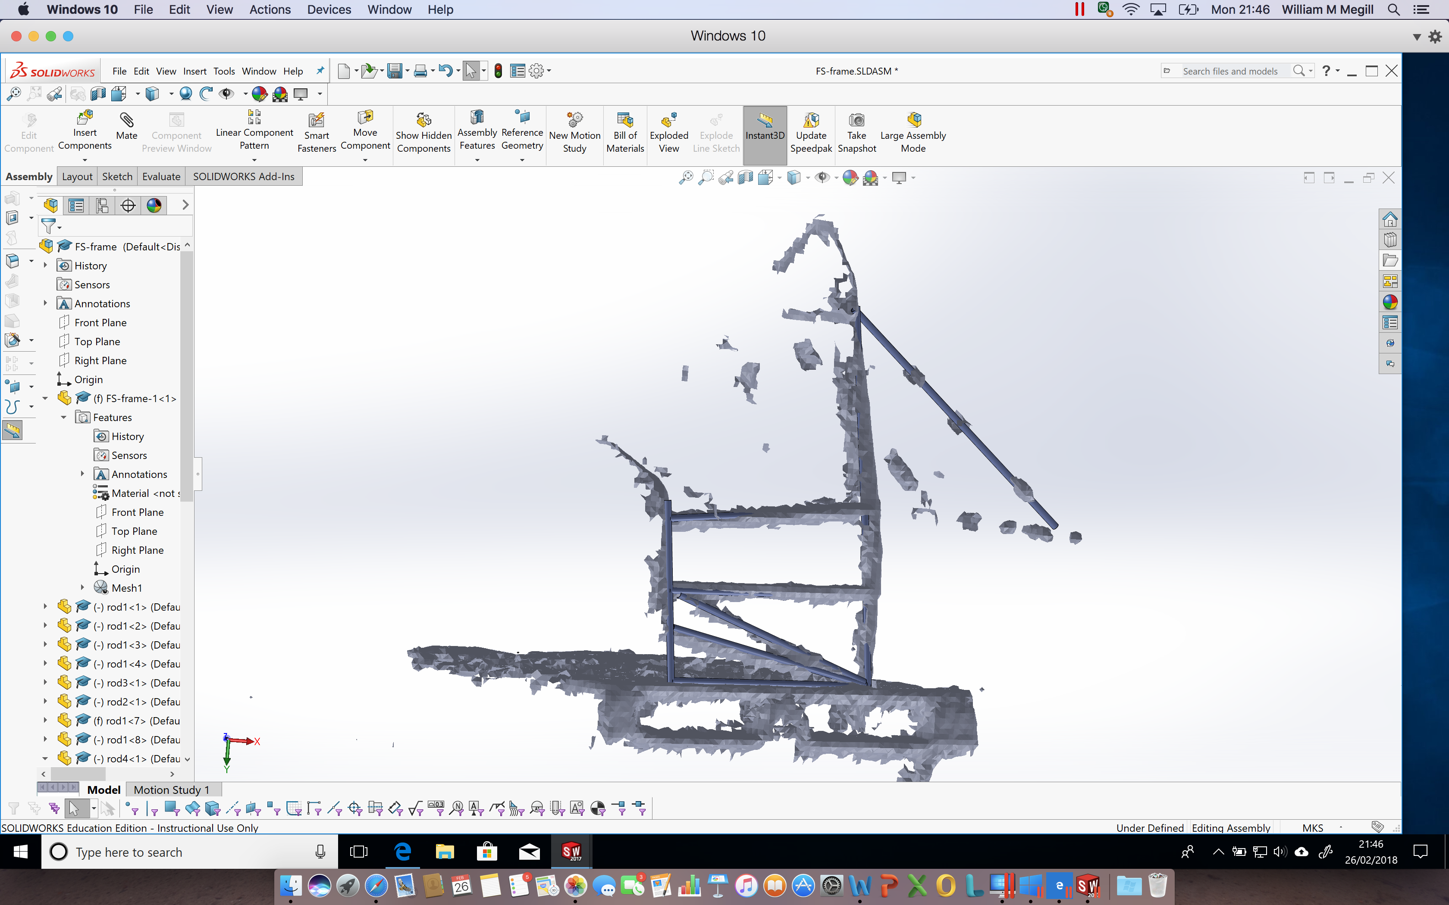The width and height of the screenshot is (1449, 905).
Task: Expand the FeatureManager tabs chevron
Action: tap(185, 205)
